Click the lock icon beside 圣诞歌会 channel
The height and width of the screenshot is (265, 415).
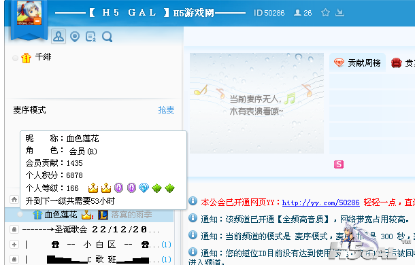click(14, 229)
